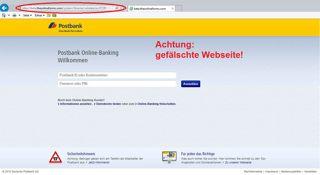Viewport: 320px width, 175px height.
Task: Open the Bedienungshilfen footer link
Action: coord(291,172)
